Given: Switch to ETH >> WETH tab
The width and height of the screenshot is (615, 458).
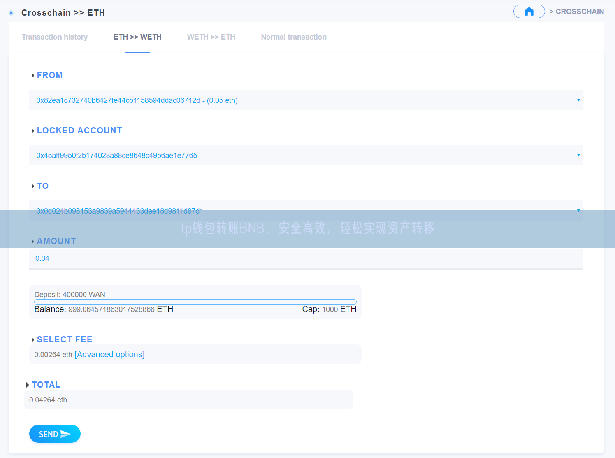Looking at the screenshot, I should point(137,37).
